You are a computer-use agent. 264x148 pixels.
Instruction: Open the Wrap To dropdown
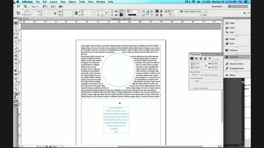point(211,75)
